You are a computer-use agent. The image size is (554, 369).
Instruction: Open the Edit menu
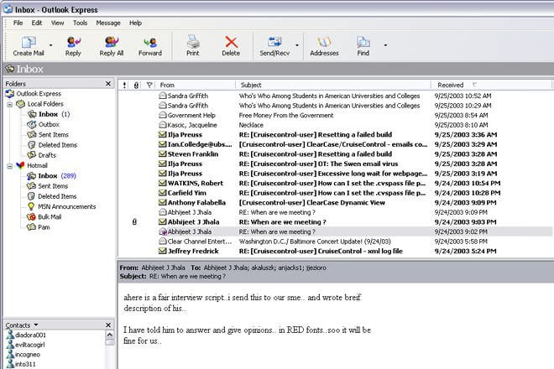(37, 23)
